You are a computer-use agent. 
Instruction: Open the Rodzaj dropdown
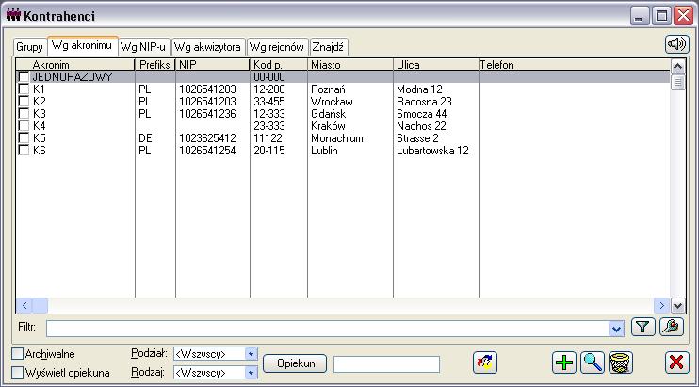tap(251, 372)
